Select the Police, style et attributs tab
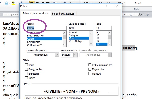152x99 pixels. (35, 13)
